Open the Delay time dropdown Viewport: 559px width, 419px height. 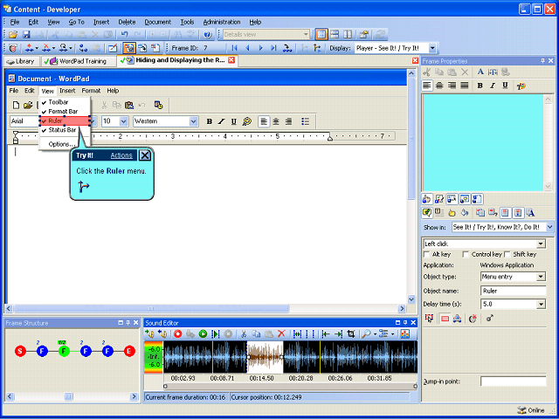542,305
